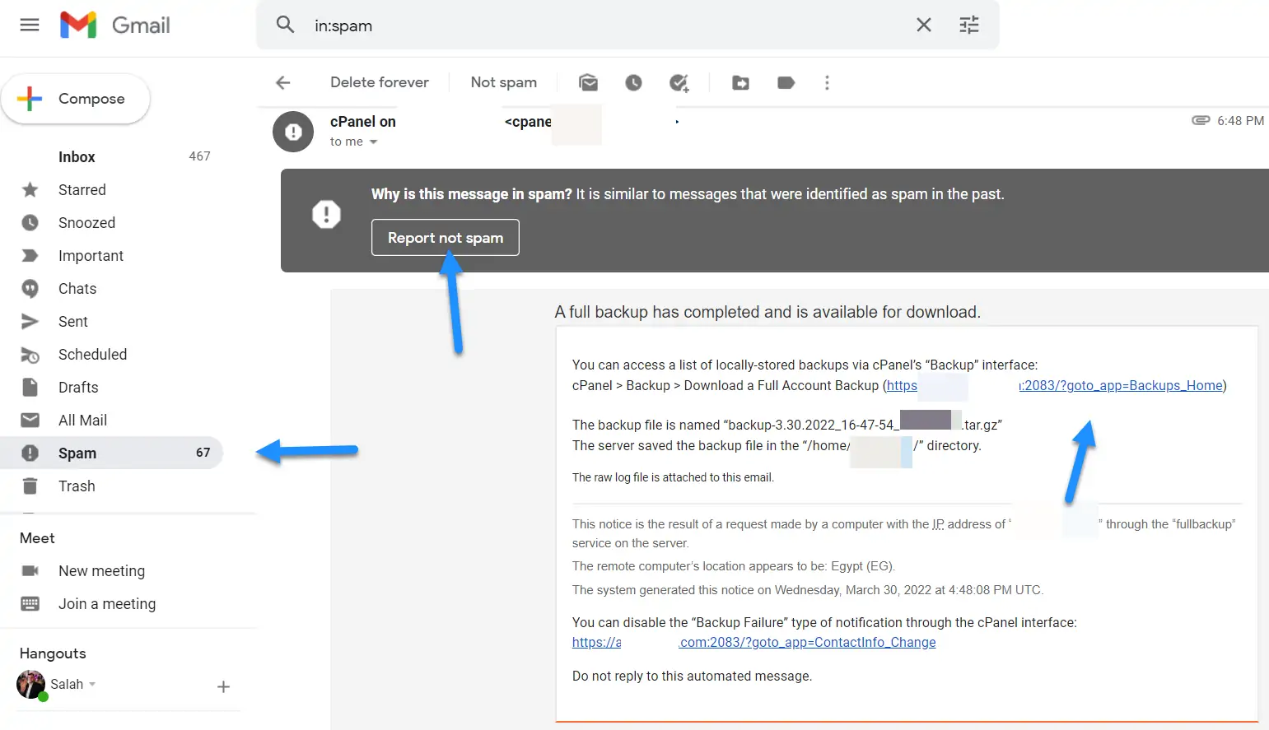Go to the Inbox folder
Viewport: 1269px width, 730px height.
click(77, 157)
